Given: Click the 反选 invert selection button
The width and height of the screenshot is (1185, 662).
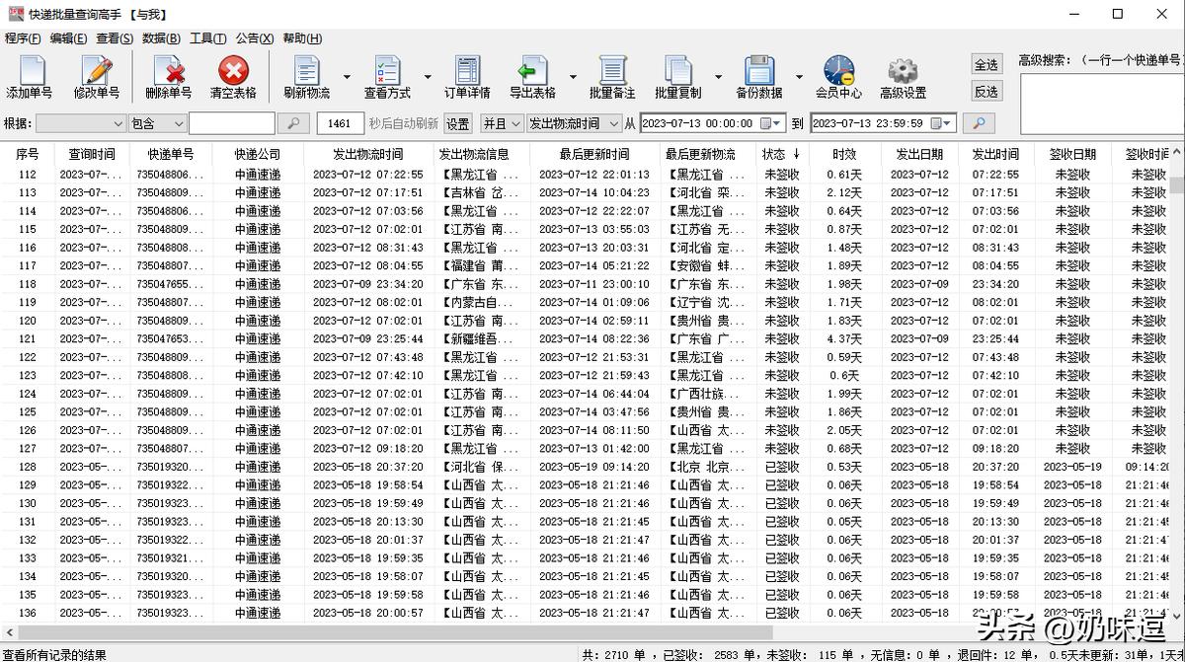Looking at the screenshot, I should 987,92.
